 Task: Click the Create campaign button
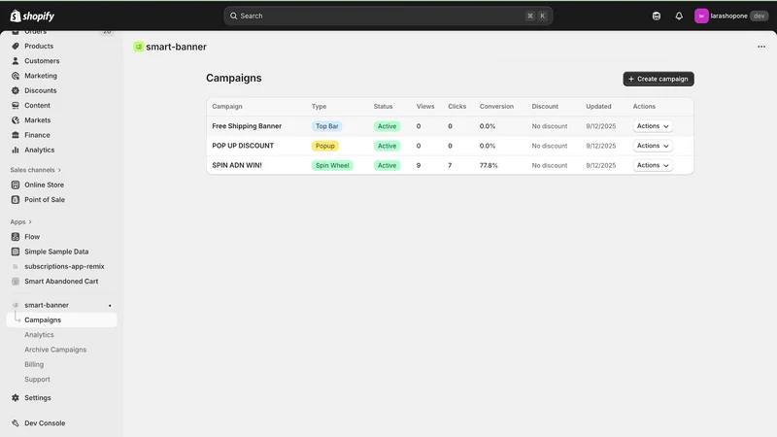pyautogui.click(x=659, y=79)
